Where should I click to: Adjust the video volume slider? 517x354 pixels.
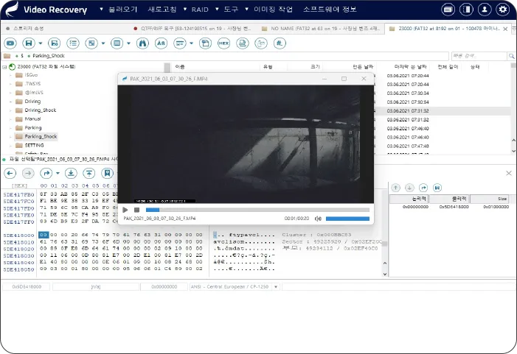pos(347,219)
